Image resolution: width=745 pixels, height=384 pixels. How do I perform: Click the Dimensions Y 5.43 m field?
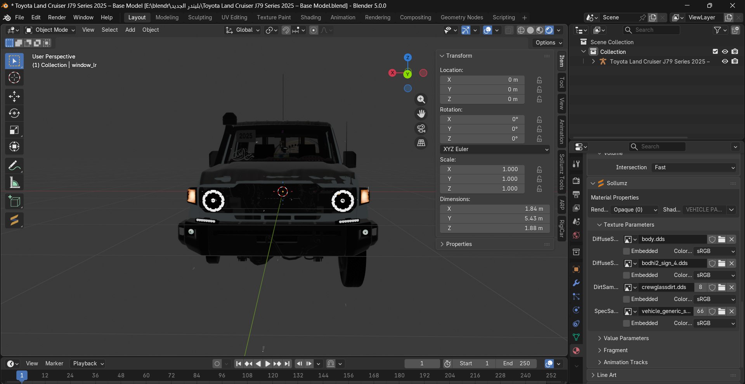pyautogui.click(x=495, y=219)
